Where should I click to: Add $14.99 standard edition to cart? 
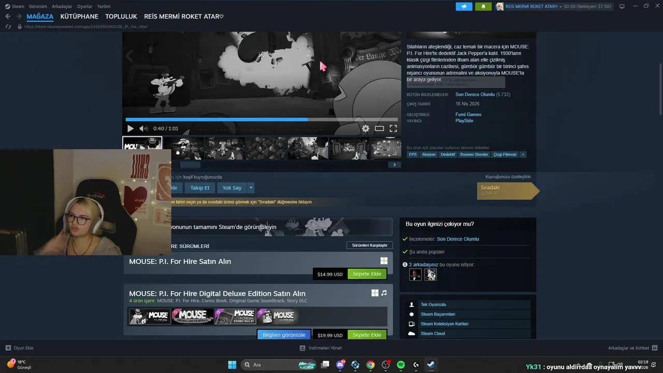point(367,274)
